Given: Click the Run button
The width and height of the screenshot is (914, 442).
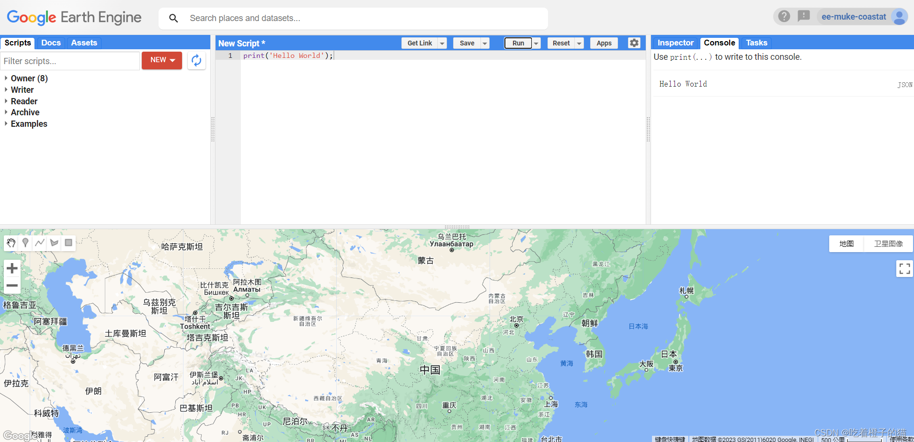Looking at the screenshot, I should (518, 43).
